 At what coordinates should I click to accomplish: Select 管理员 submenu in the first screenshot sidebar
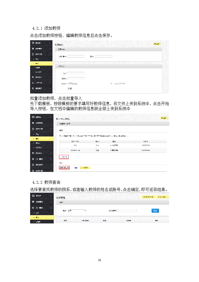coord(38,68)
